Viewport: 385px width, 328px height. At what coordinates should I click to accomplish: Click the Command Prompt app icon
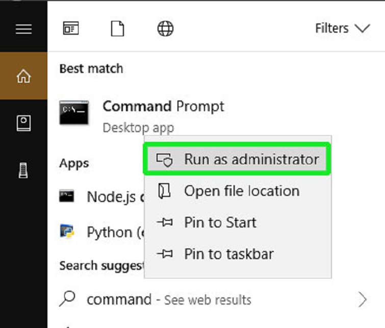pyautogui.click(x=74, y=113)
